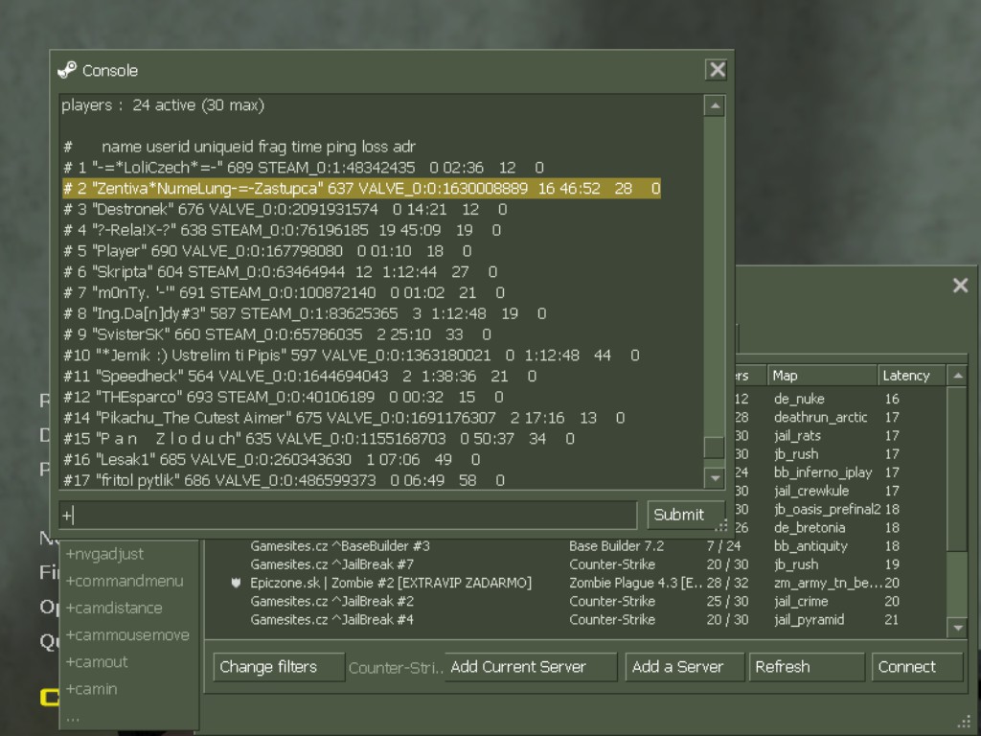The image size is (981, 736).
Task: Click the Destronek player line
Action: [x=285, y=209]
